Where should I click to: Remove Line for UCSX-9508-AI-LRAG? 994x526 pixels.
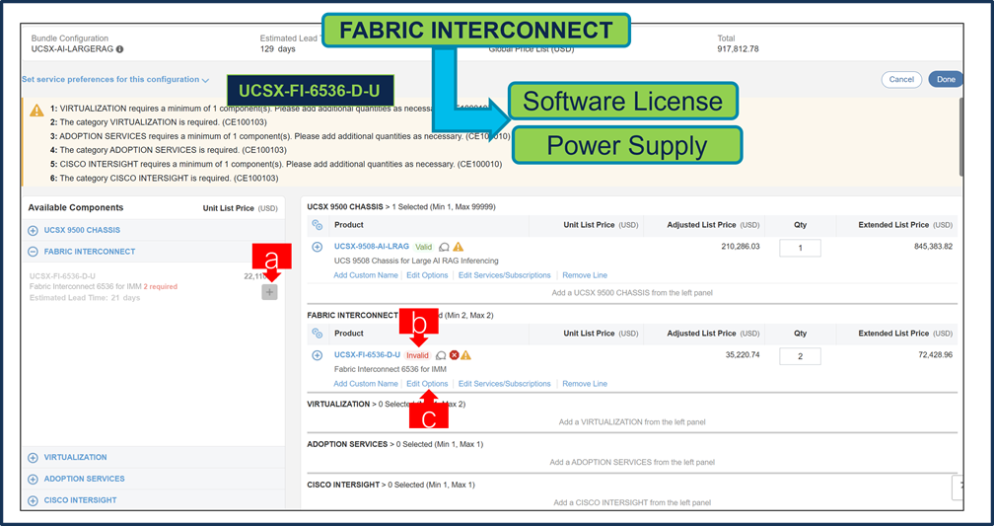pos(585,275)
